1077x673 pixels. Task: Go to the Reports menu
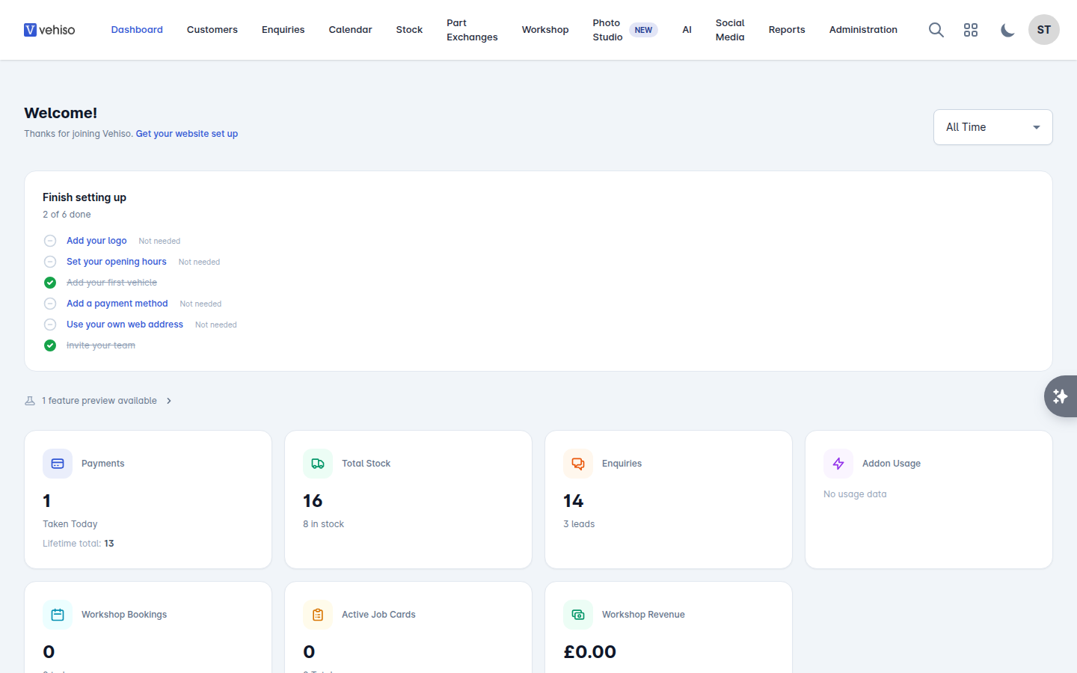tap(787, 30)
